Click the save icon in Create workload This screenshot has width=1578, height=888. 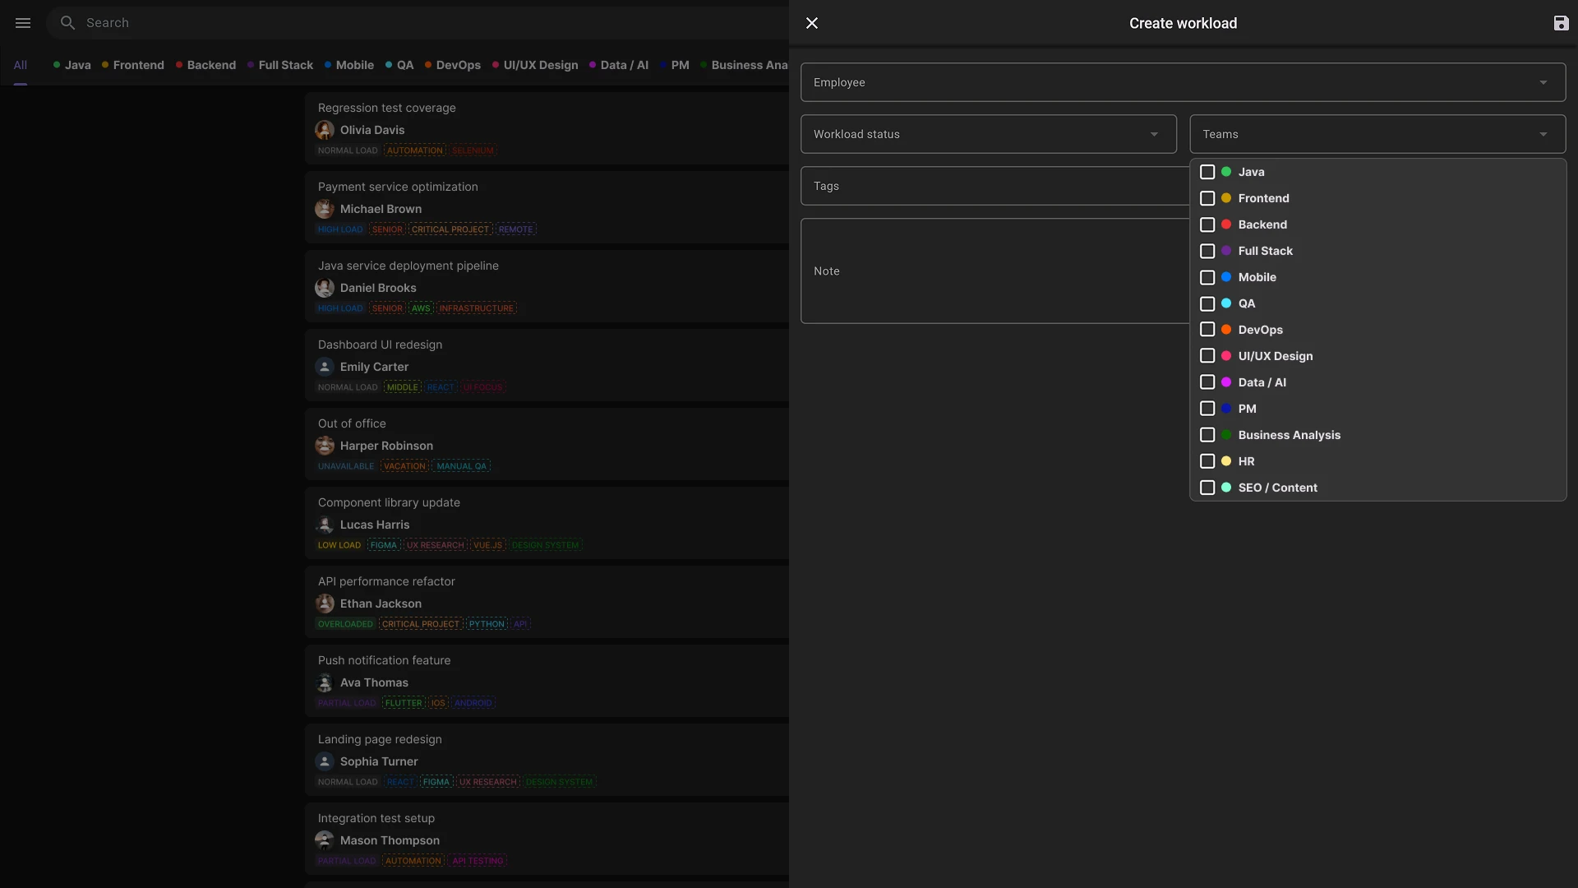[1561, 23]
